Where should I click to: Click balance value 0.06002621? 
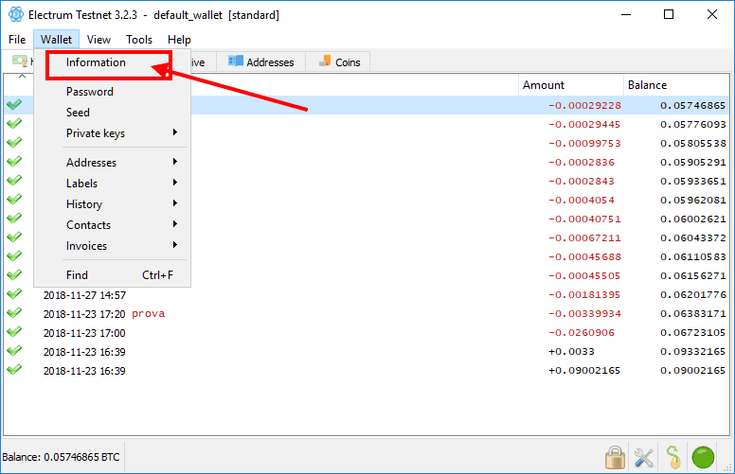point(692,219)
